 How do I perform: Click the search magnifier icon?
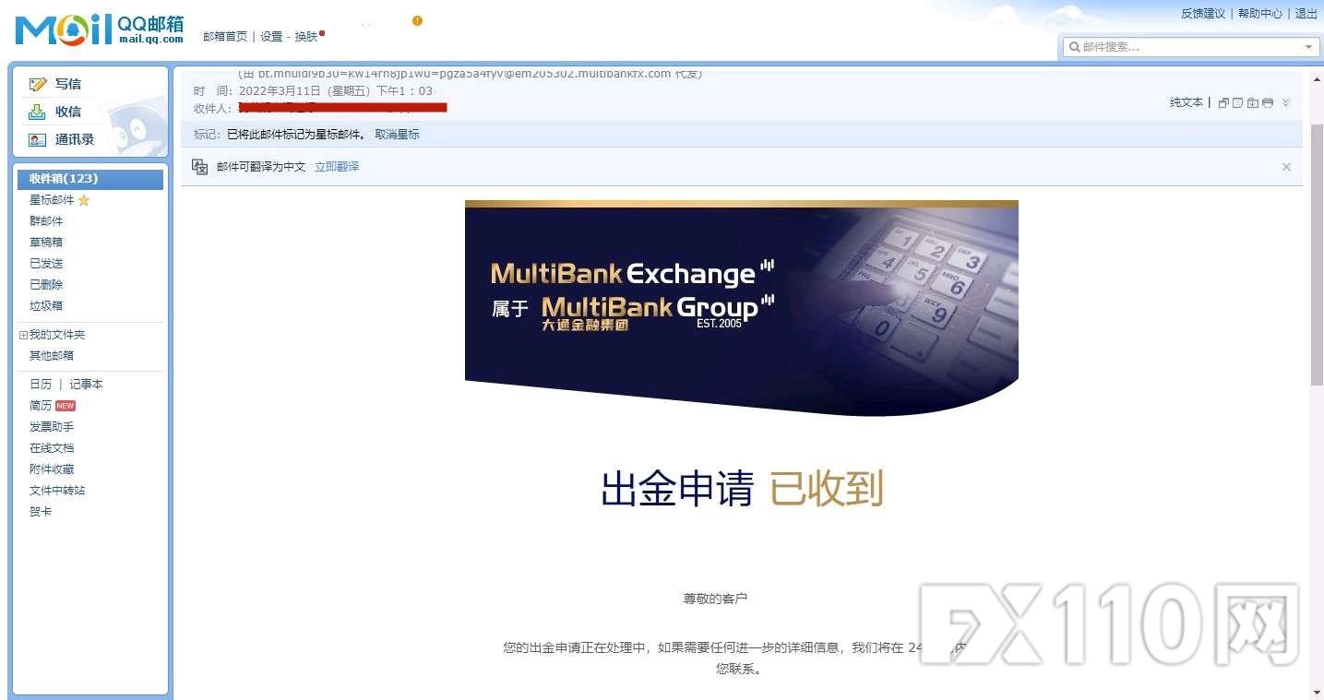[1074, 46]
